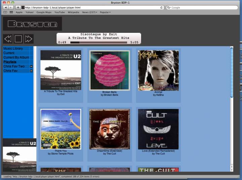Click minus icon beside Chris Fav

tap(31, 71)
